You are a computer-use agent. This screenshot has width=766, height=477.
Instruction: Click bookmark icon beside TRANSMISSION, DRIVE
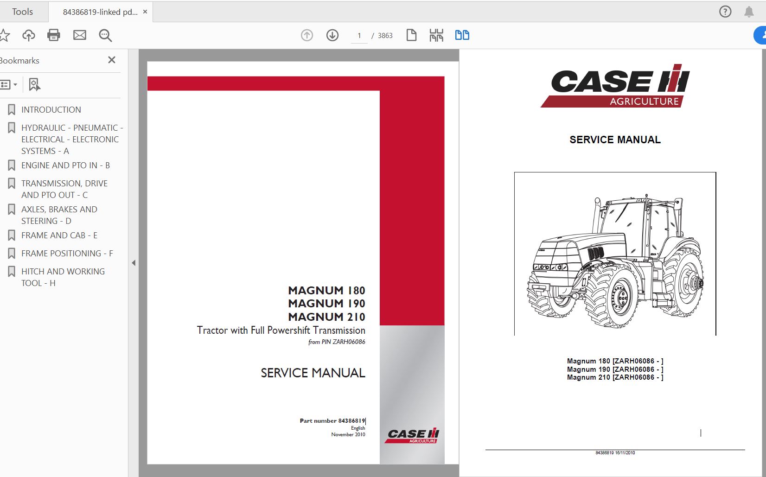click(12, 184)
